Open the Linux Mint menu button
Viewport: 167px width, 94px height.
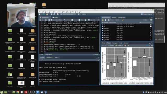2,92
